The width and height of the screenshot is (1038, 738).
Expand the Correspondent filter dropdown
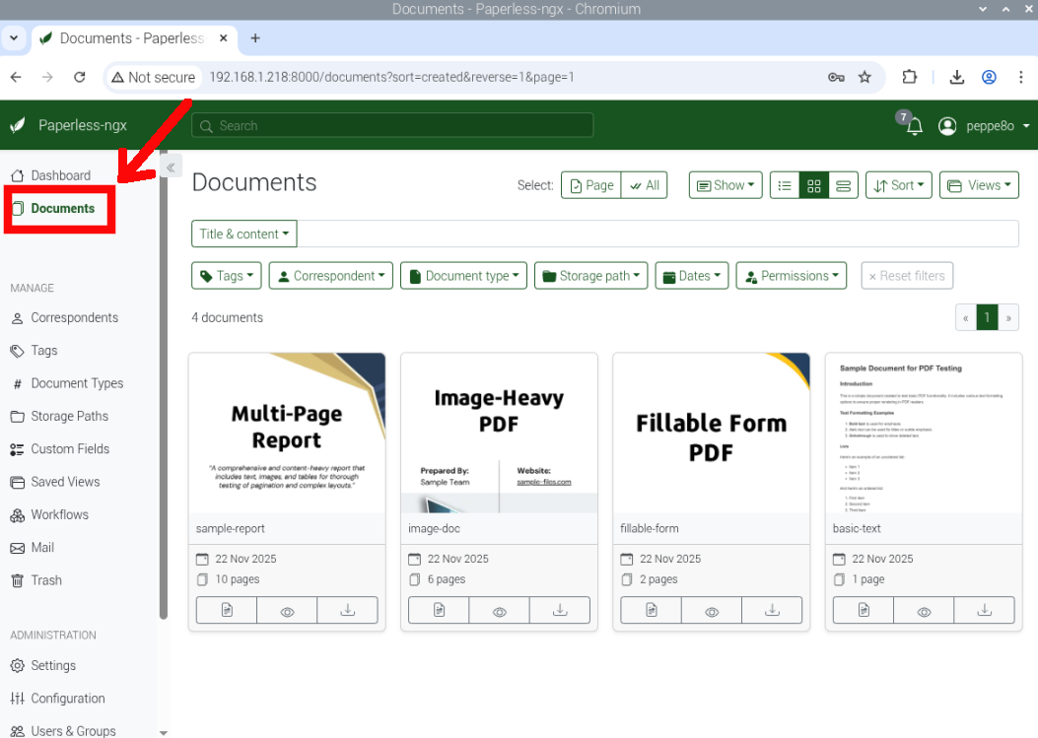(x=330, y=275)
